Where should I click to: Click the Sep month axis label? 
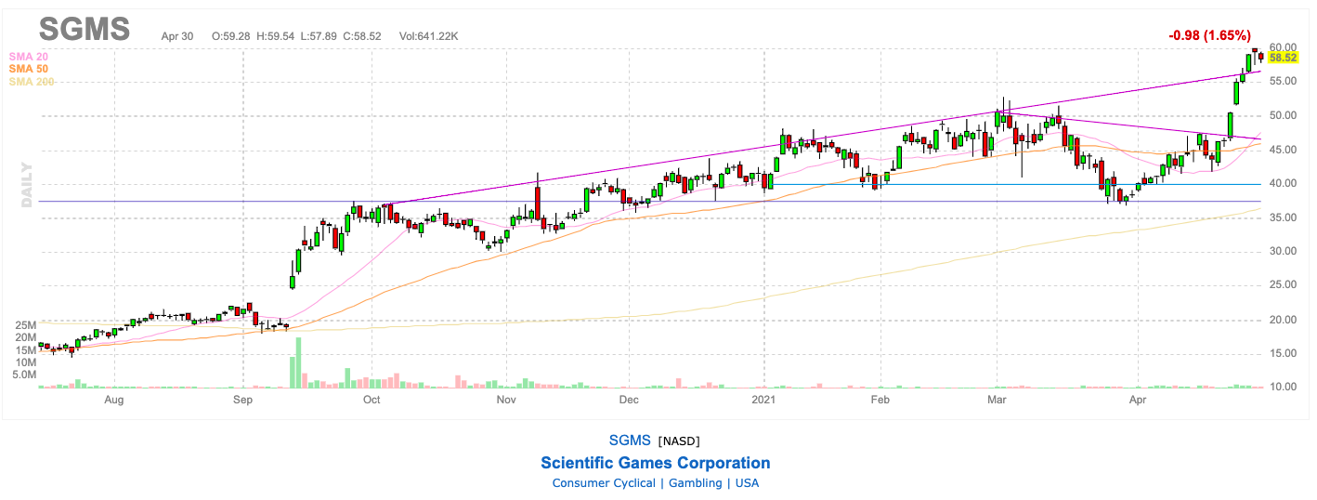pyautogui.click(x=242, y=401)
